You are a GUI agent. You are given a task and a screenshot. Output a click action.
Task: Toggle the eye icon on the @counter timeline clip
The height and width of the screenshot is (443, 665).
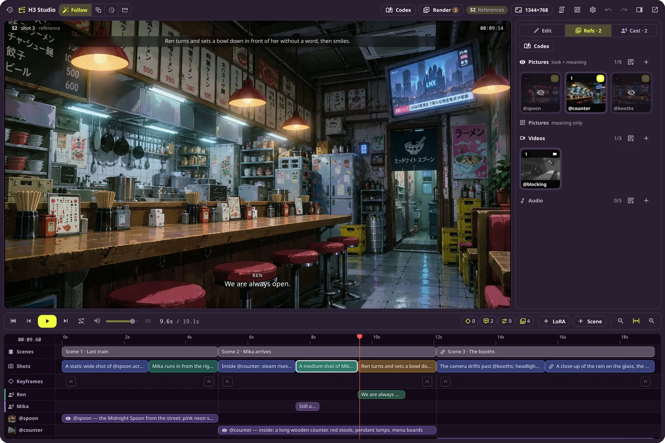click(x=224, y=430)
